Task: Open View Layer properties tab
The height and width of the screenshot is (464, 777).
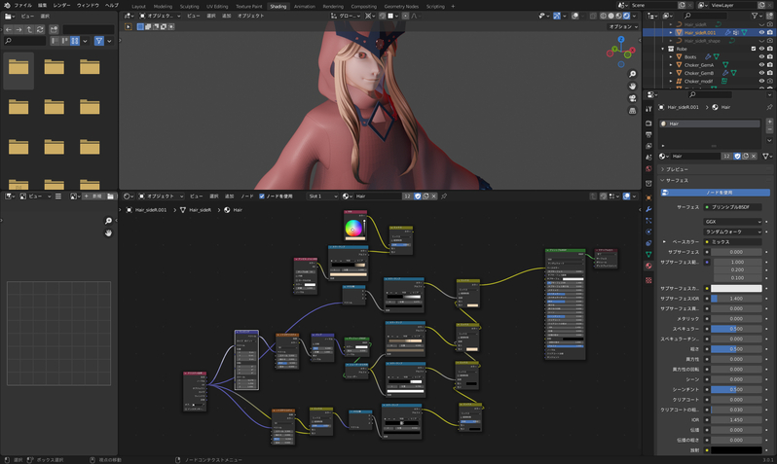Action: [x=648, y=146]
